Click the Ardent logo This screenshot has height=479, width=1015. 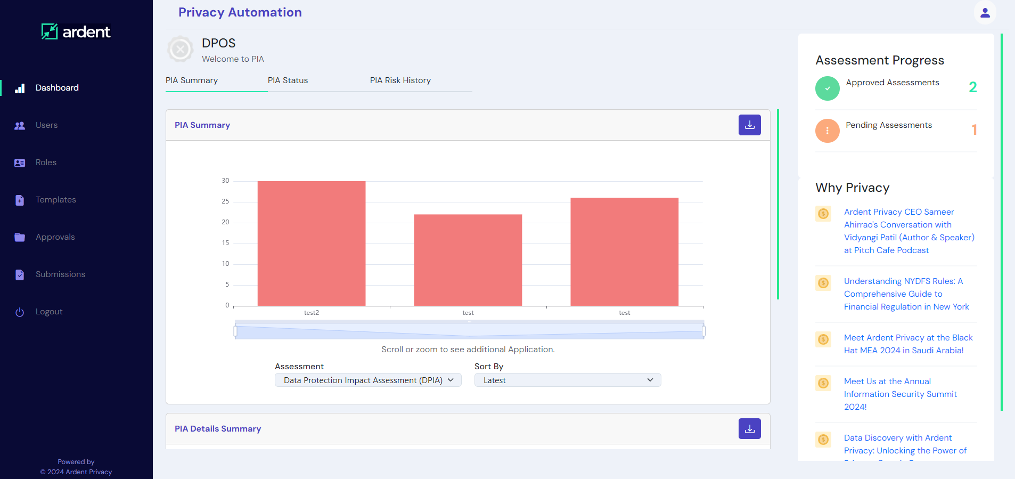[x=76, y=31]
